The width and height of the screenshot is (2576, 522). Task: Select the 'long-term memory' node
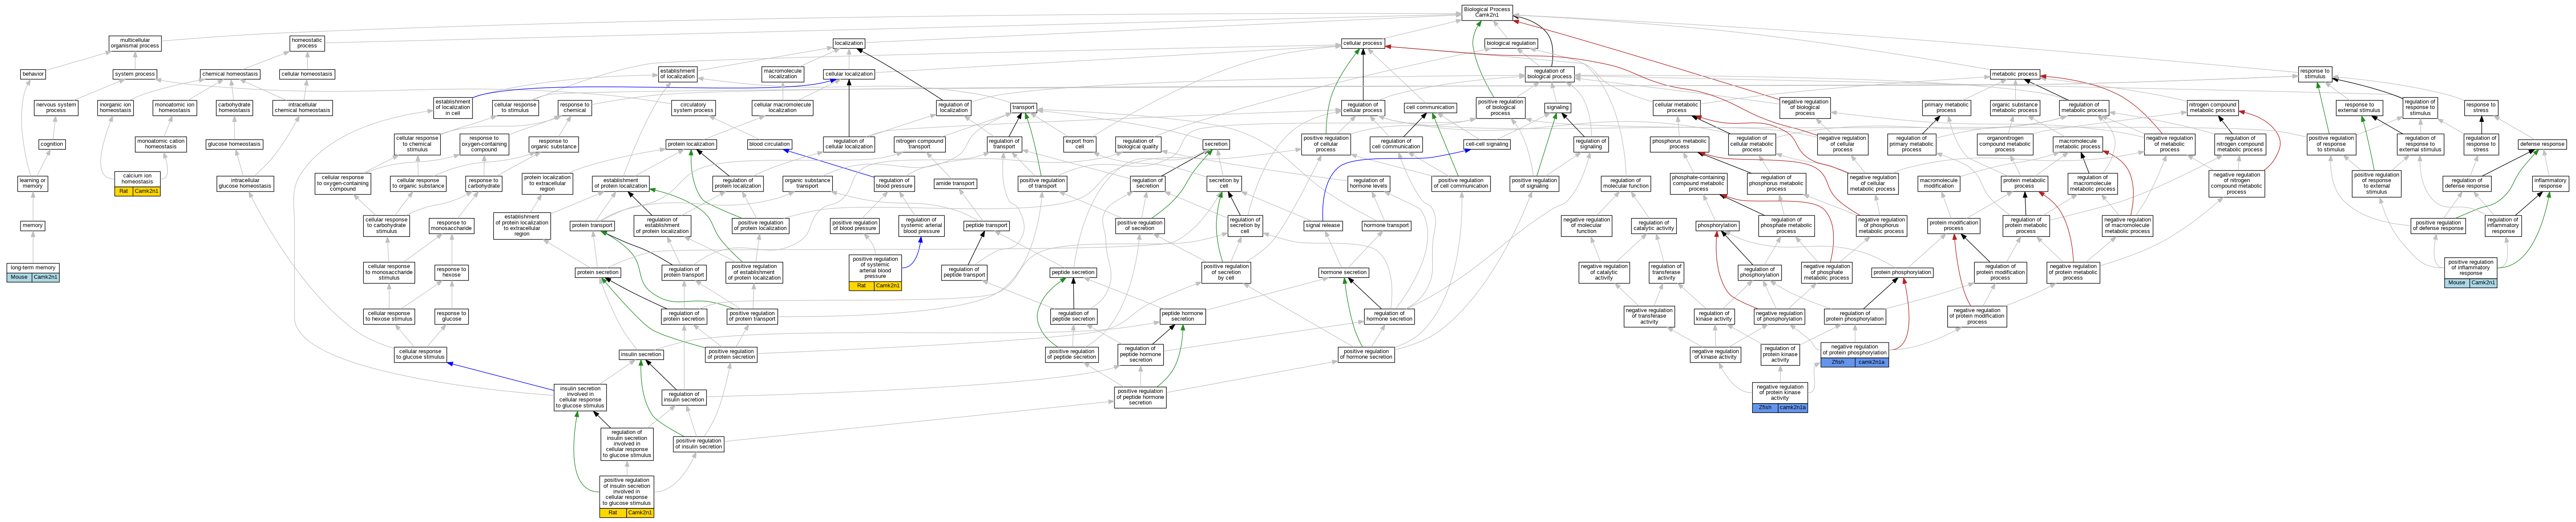tap(33, 268)
